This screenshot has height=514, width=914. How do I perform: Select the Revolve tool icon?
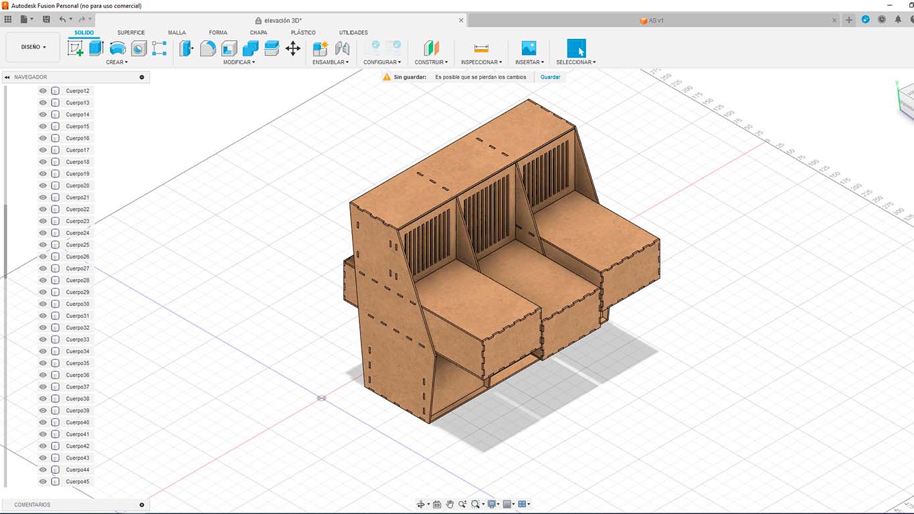click(x=117, y=48)
